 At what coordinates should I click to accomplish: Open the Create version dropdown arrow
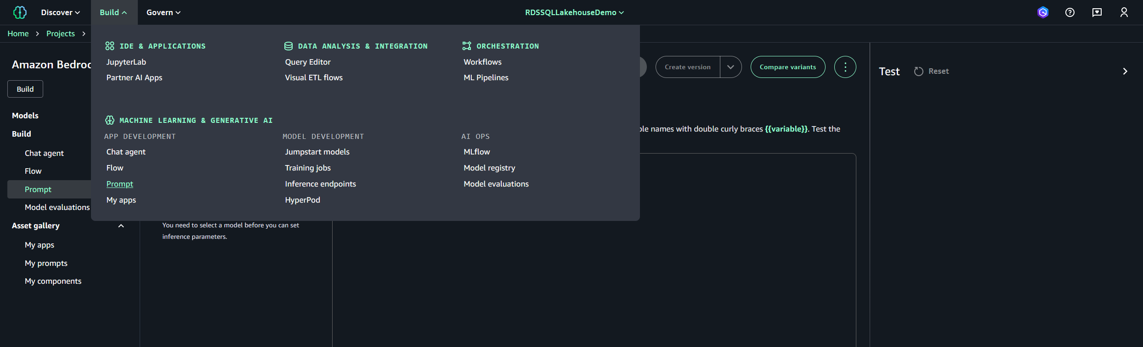pos(730,67)
